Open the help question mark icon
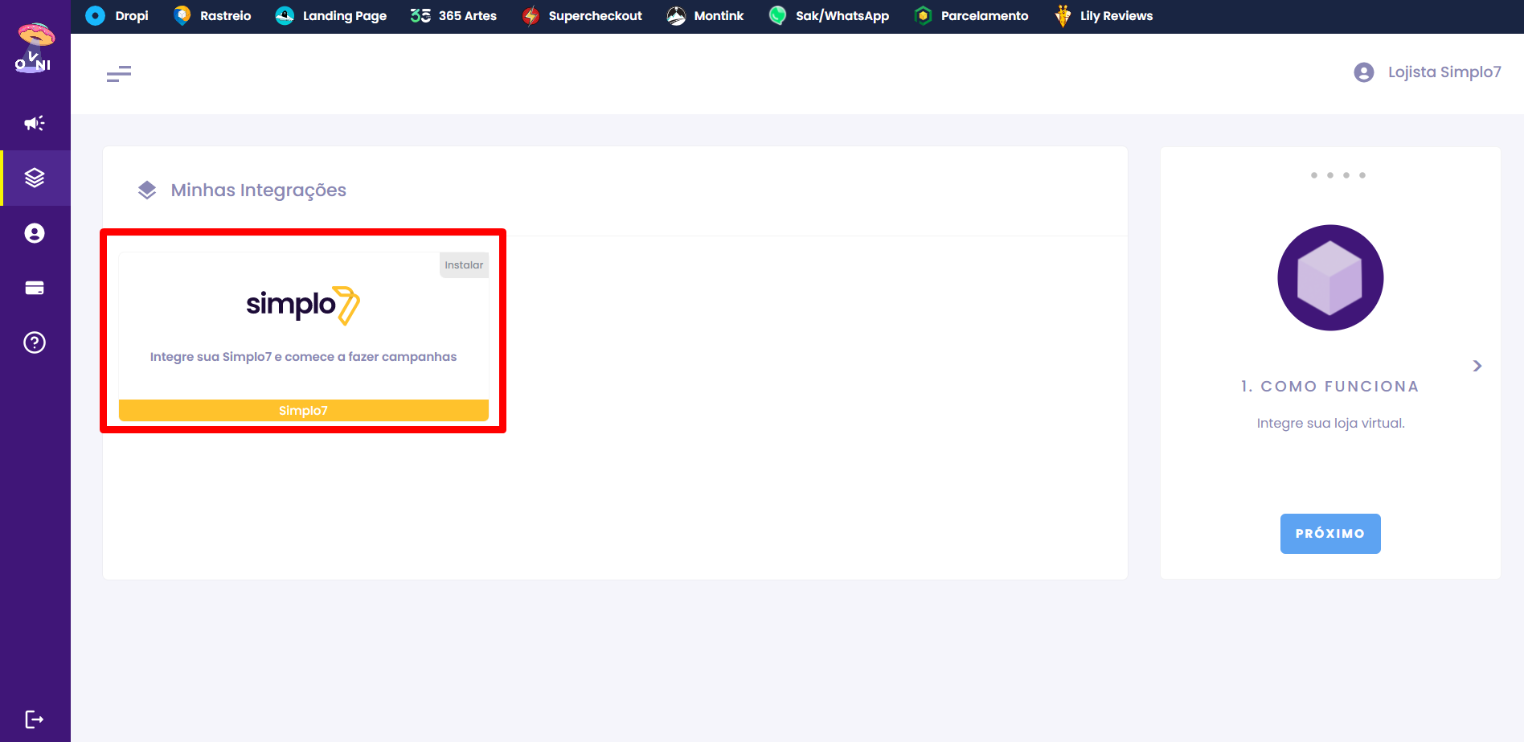This screenshot has height=742, width=1524. [x=35, y=342]
